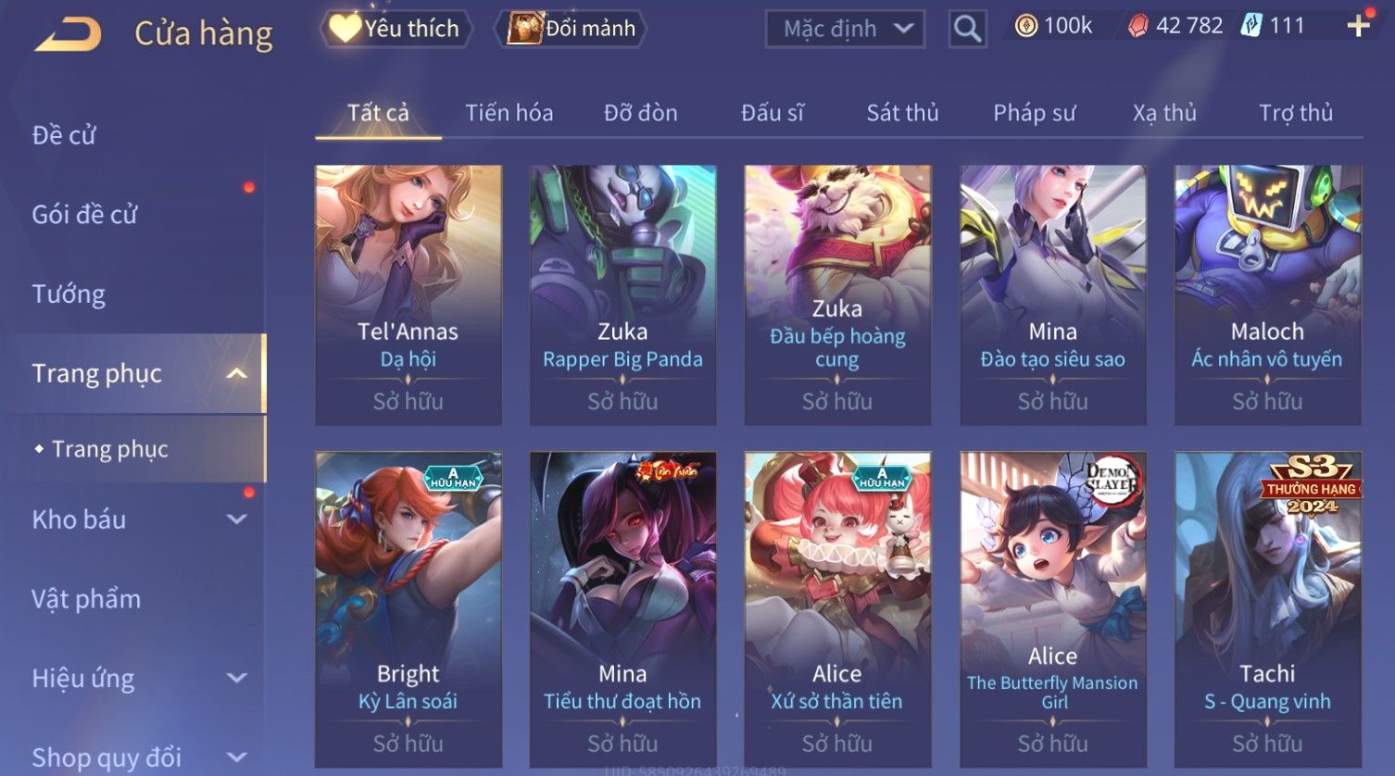Image resolution: width=1395 pixels, height=776 pixels.
Task: Click the red ruby 42 782 icon
Action: coord(1137,26)
